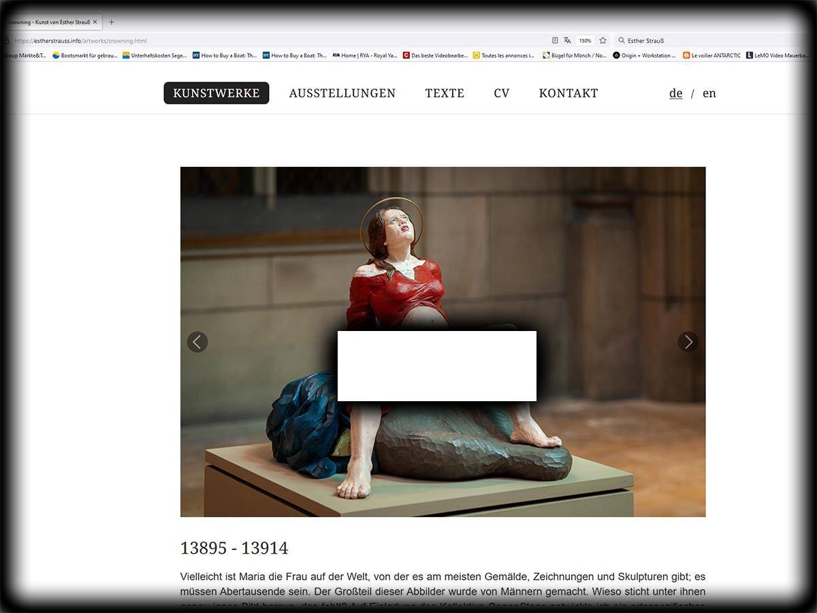Image resolution: width=817 pixels, height=613 pixels.
Task: Bookmark this page with the star icon
Action: (x=603, y=40)
